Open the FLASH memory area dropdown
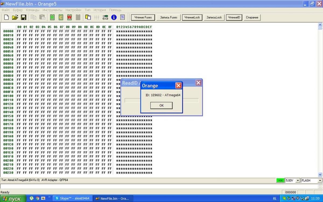The height and width of the screenshot is (202, 323). tap(320, 180)
